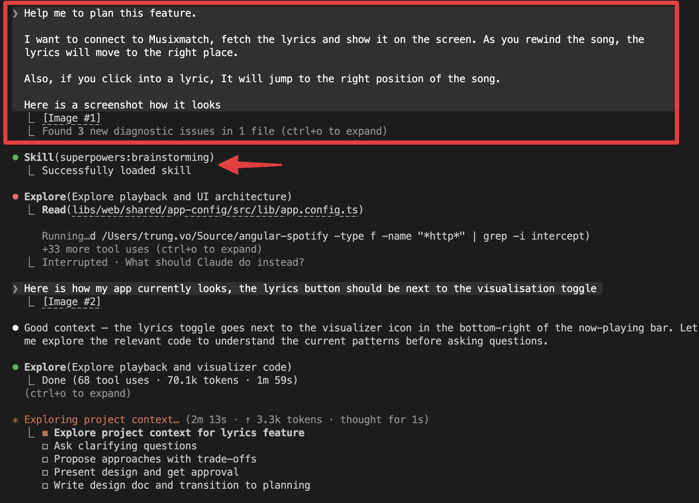Viewport: 699px width, 503px height.
Task: Check the 'Propose approaches with trade-offs' box
Action: (45, 459)
